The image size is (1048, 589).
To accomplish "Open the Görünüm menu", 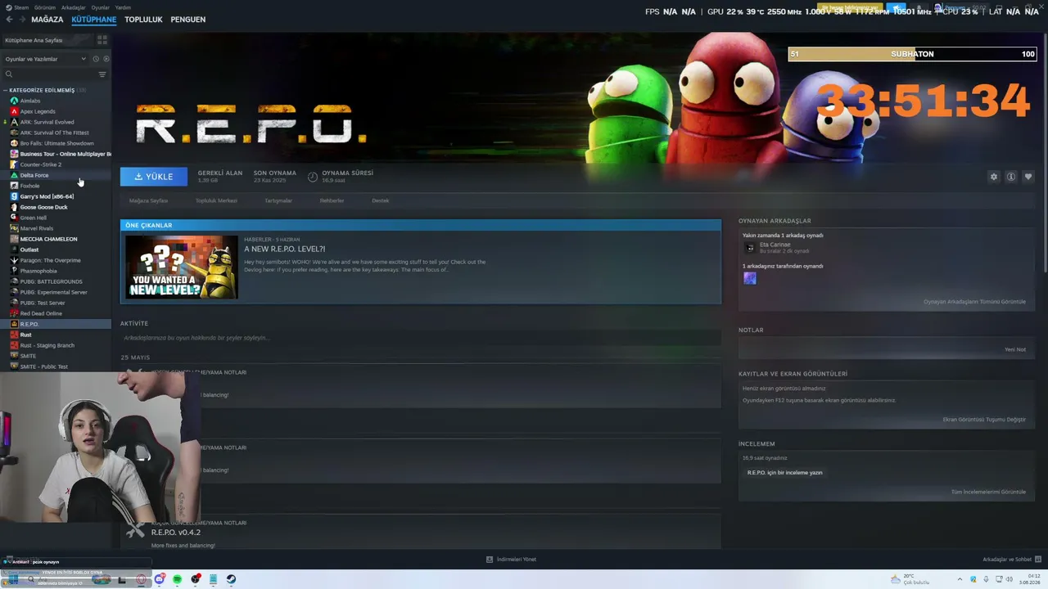I will pos(46,7).
